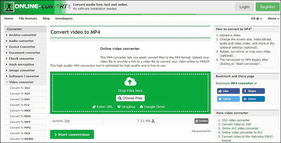This screenshot has width=281, height=143.
Task: Open File formats page
Action: (x=28, y=19)
